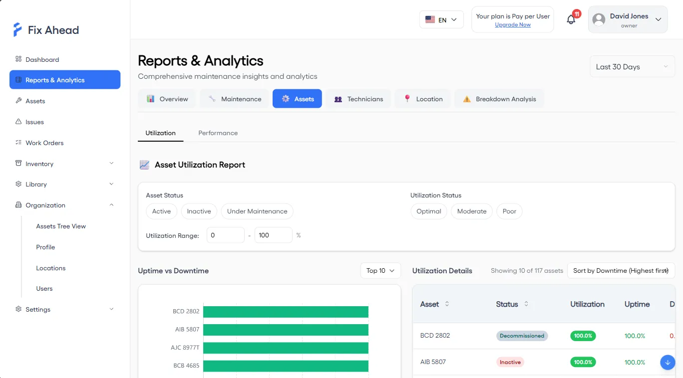The height and width of the screenshot is (378, 683).
Task: Navigate to Work Orders
Action: 44,143
